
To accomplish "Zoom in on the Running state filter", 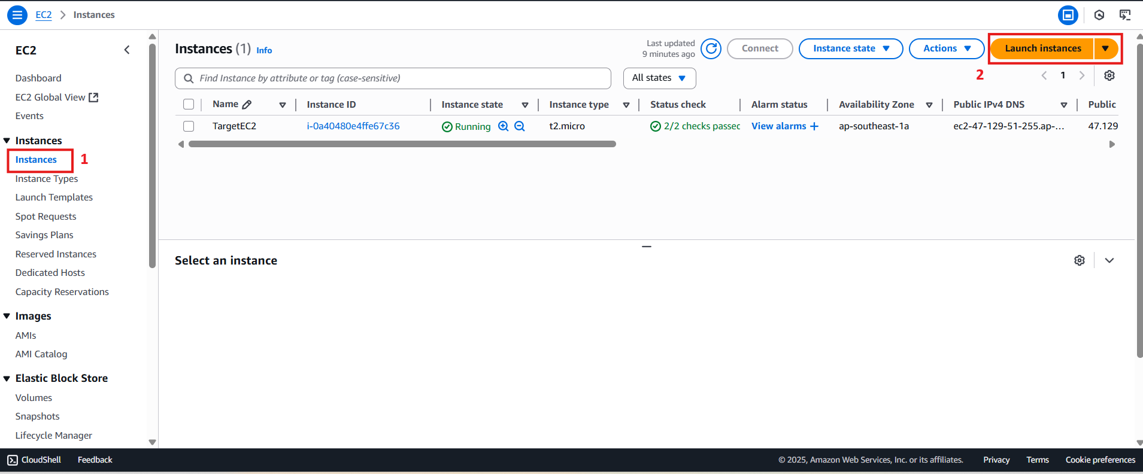I will pos(504,126).
